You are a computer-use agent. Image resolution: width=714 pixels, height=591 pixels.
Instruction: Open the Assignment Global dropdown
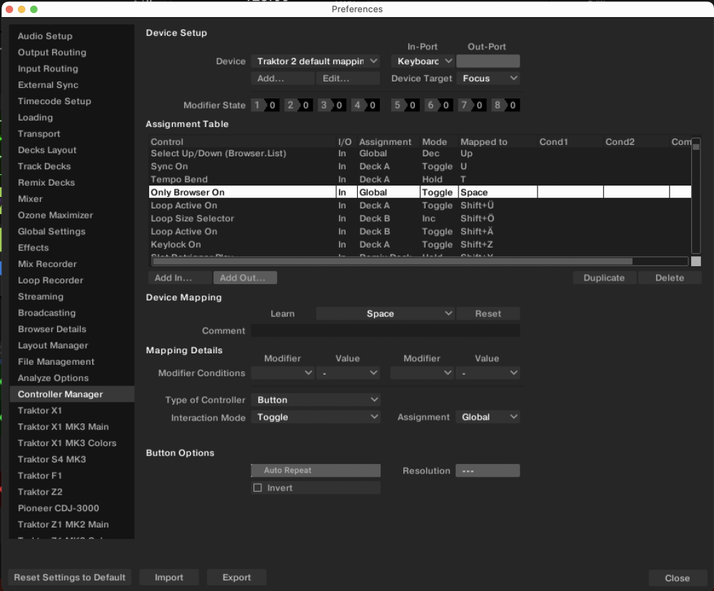click(488, 417)
